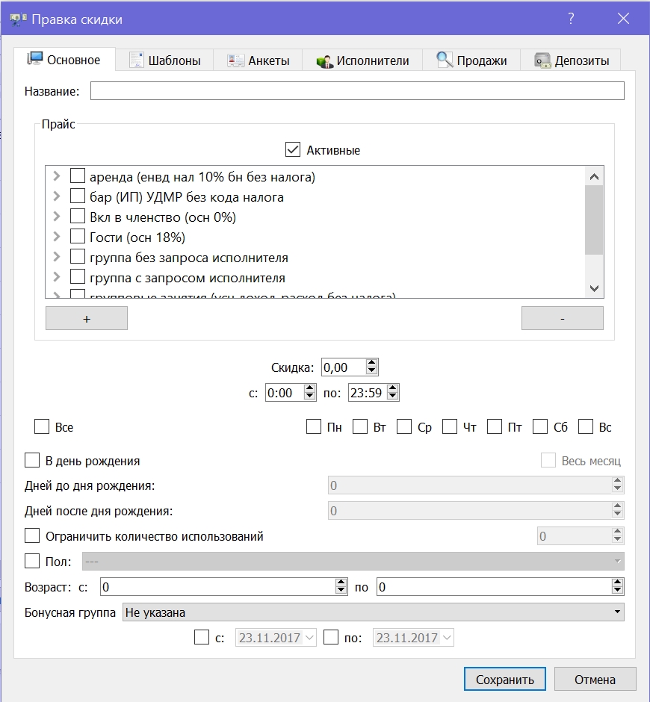Expand the бар (ИП) УДМР node
650x702 pixels.
57,196
